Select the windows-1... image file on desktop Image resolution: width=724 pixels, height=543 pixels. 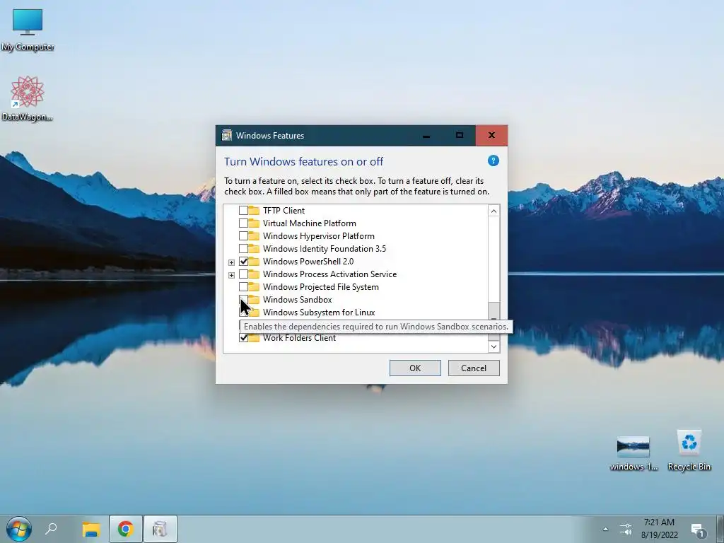pos(633,452)
